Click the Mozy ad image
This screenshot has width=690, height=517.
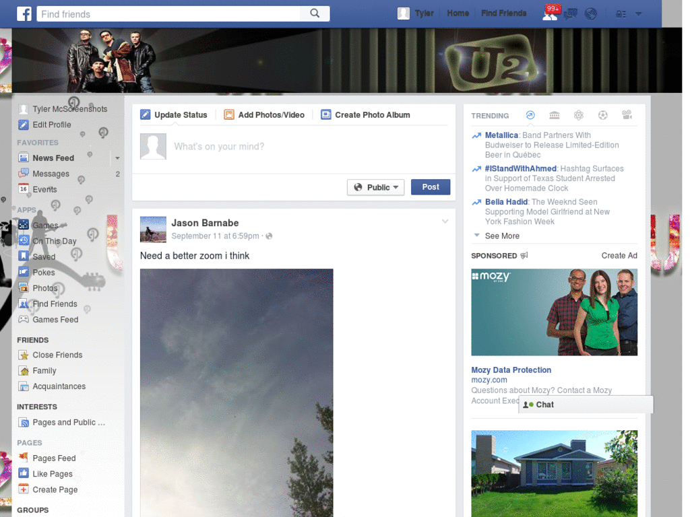554,312
